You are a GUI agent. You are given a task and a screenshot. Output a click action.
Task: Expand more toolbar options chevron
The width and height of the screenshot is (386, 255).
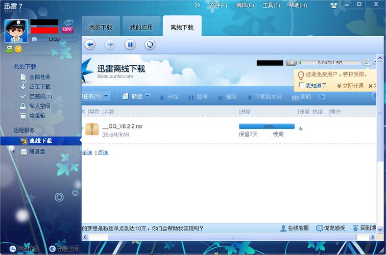tap(322, 96)
